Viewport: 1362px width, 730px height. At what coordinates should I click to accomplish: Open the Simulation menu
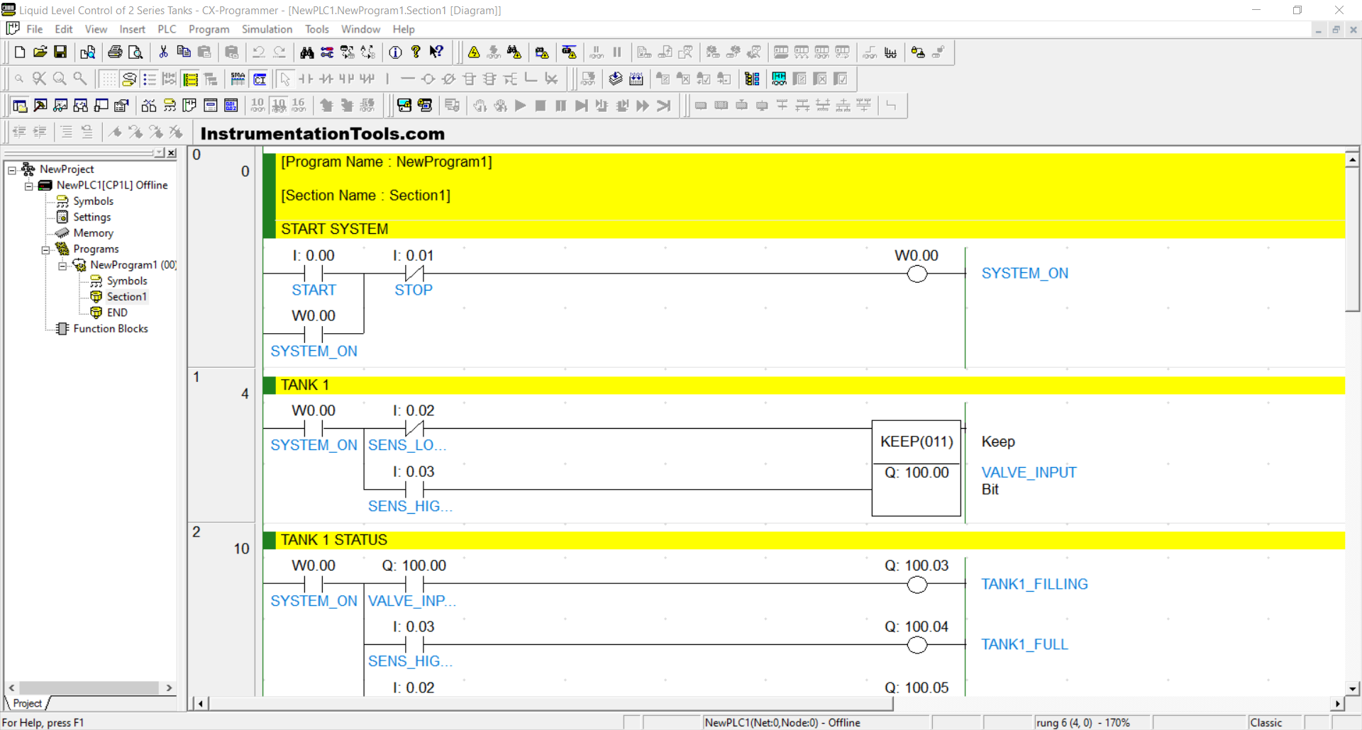(x=267, y=29)
